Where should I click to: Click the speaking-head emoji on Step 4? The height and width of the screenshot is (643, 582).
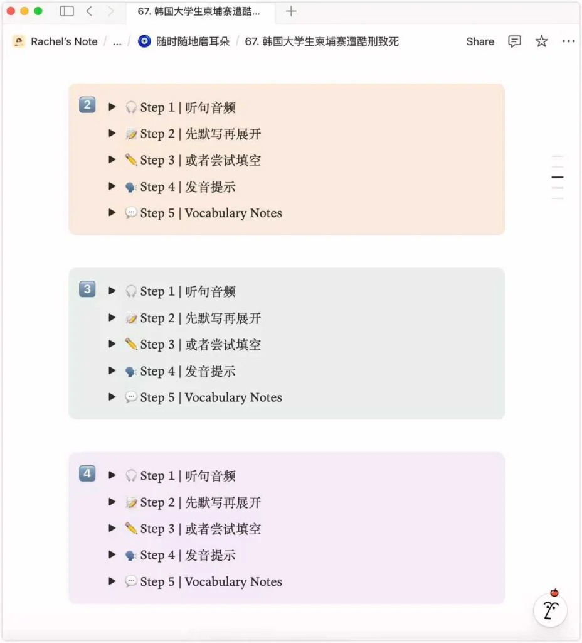[x=130, y=186]
